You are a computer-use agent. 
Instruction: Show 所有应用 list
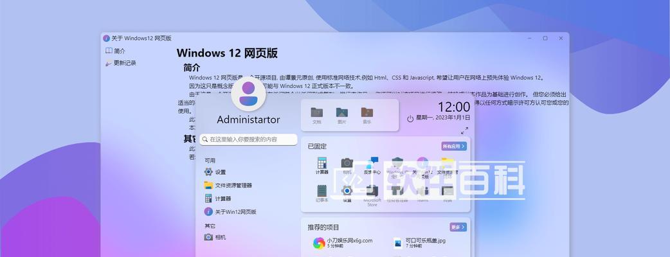tap(454, 146)
